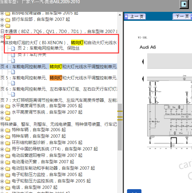Click open folder icon of BI-XENON 大灯
Viewport: 192px width, 193px height.
click(8, 37)
